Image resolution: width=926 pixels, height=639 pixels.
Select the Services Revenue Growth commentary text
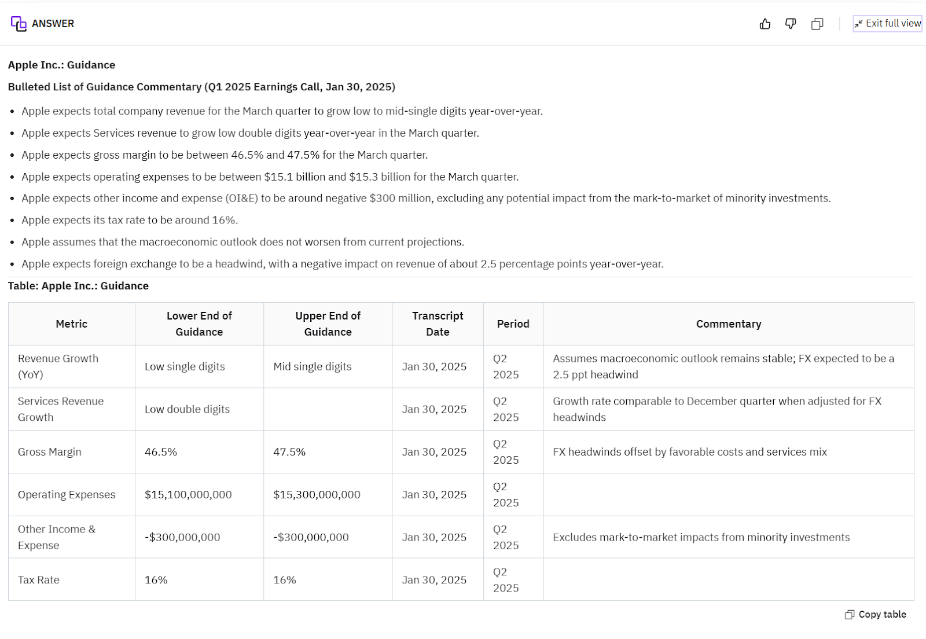(x=718, y=409)
